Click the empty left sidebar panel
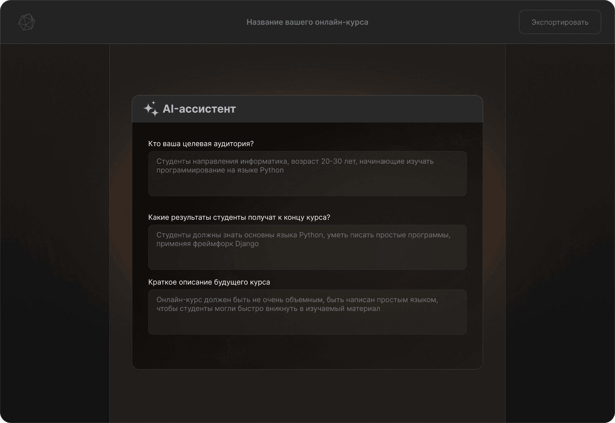Image resolution: width=615 pixels, height=423 pixels. coord(55,233)
